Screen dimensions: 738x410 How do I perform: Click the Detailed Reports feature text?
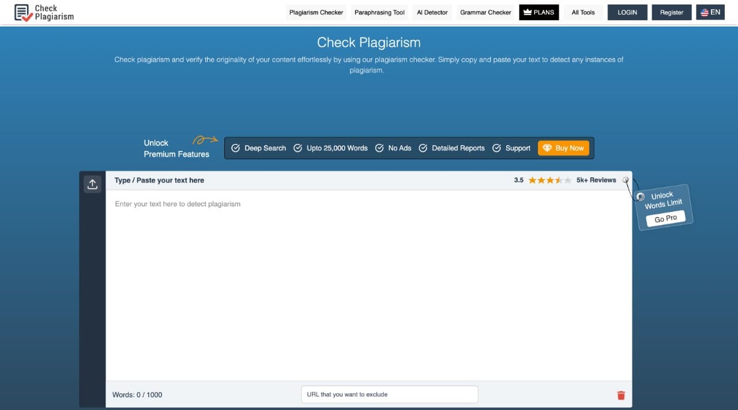[x=458, y=148]
